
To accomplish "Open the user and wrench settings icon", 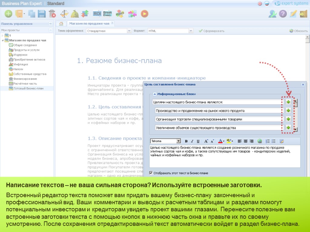I will [x=272, y=14].
